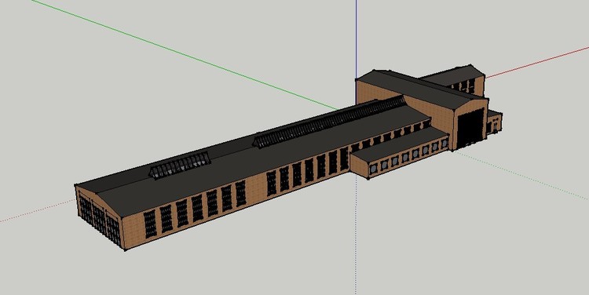Select the small extension right of the garage door
This screenshot has width=589, height=295.
coord(494,122)
